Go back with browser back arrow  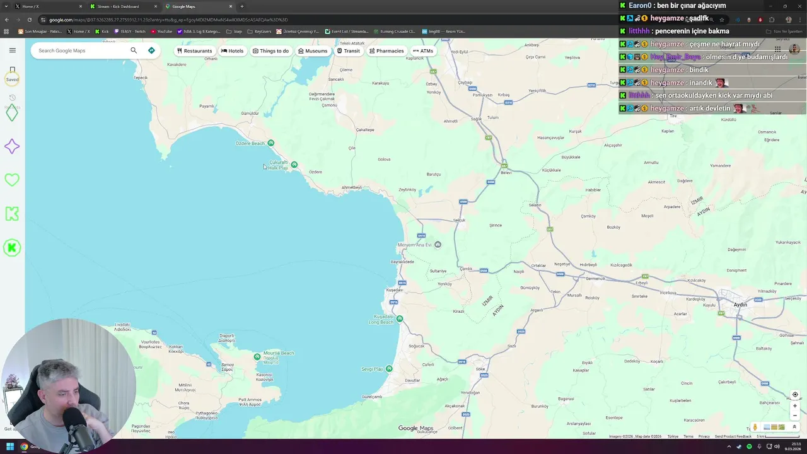[x=7, y=20]
